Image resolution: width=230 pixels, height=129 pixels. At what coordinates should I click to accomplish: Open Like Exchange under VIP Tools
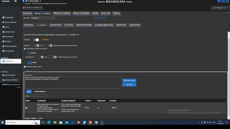point(9,75)
